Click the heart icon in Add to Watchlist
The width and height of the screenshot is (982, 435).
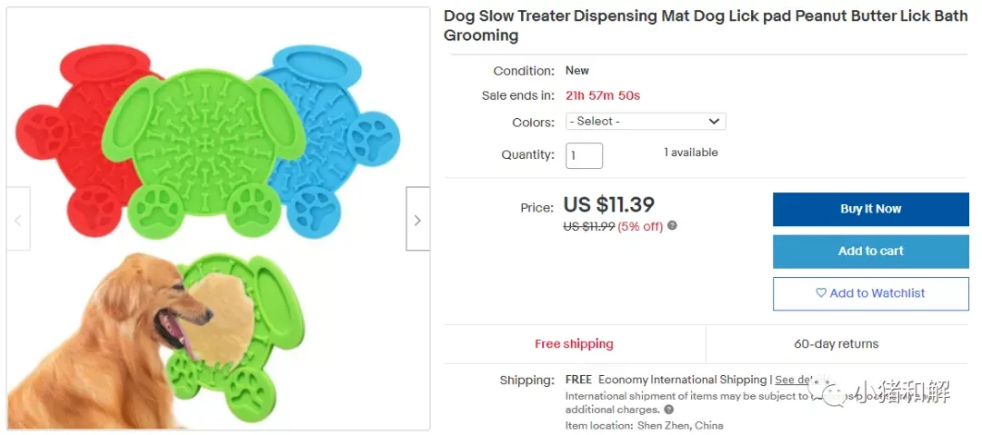click(x=820, y=293)
